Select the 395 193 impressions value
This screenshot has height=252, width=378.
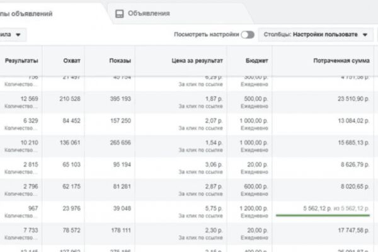tap(120, 99)
